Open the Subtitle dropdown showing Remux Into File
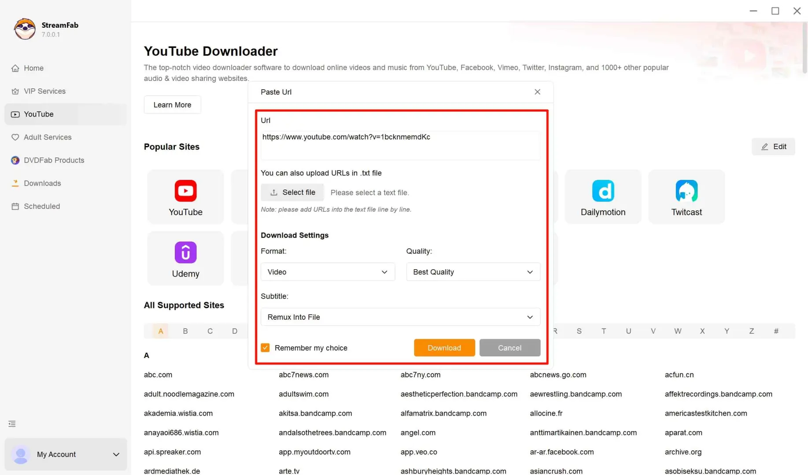Image resolution: width=808 pixels, height=475 pixels. [x=400, y=317]
